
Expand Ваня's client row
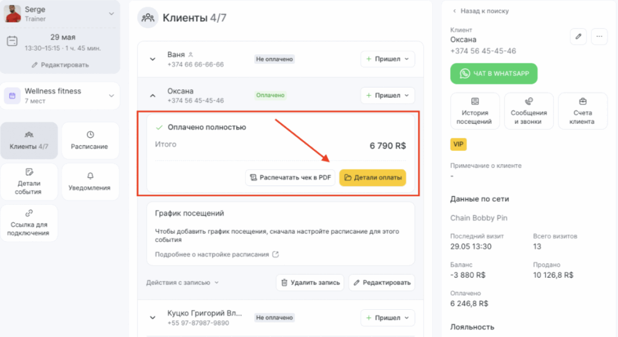153,59
